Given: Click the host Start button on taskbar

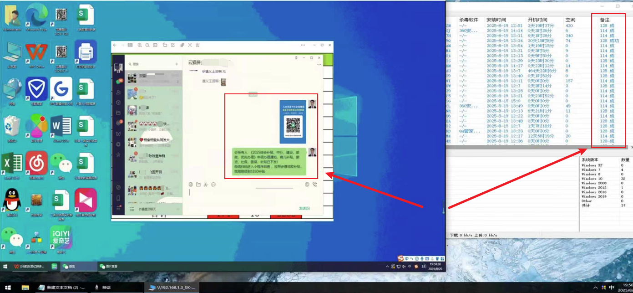Looking at the screenshot, I should point(8,288).
